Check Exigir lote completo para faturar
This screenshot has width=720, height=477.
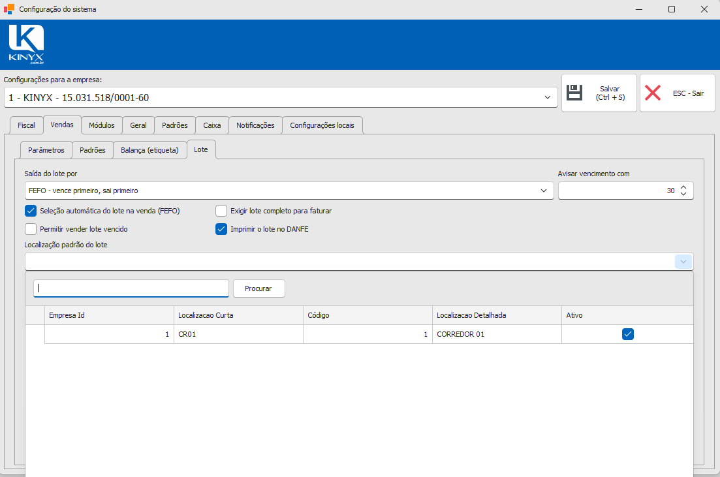221,211
